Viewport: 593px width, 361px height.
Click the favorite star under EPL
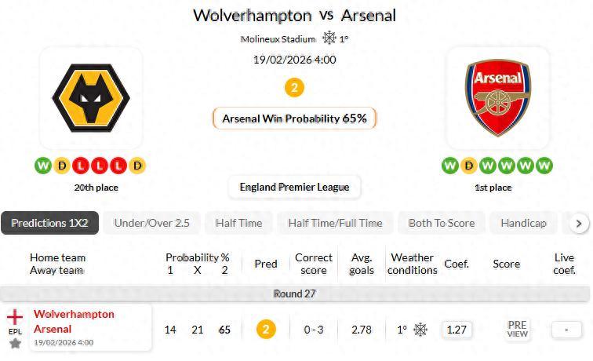(x=15, y=344)
